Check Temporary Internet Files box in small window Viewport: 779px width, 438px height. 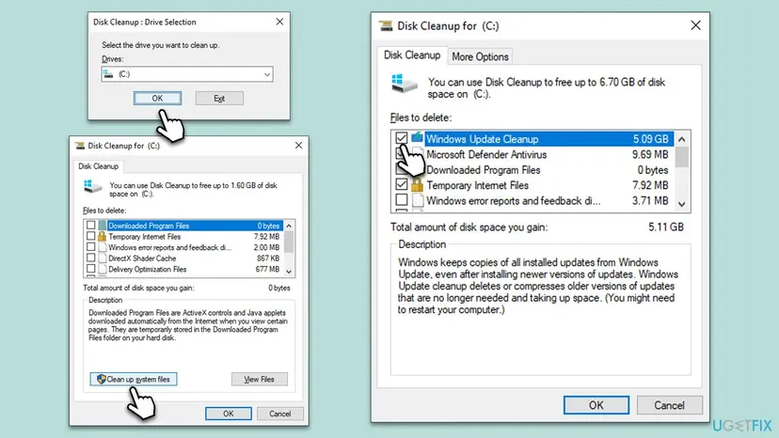pos(91,236)
